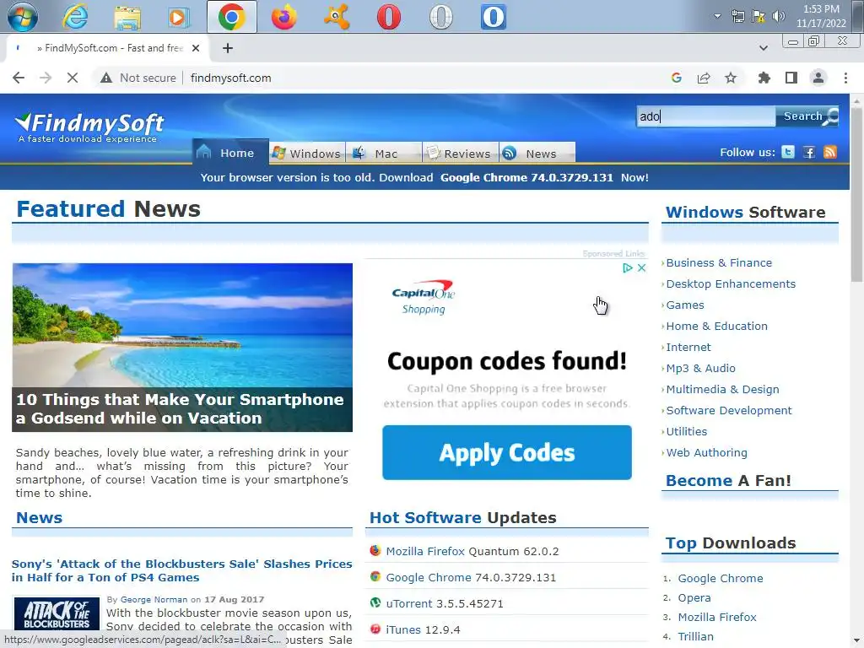
Task: Click Google Chrome 74.0.3729.131 download link in banner
Action: tap(526, 177)
